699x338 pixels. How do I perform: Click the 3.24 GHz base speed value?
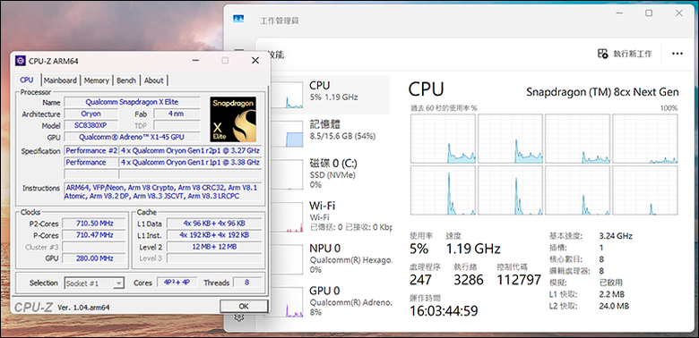point(616,236)
